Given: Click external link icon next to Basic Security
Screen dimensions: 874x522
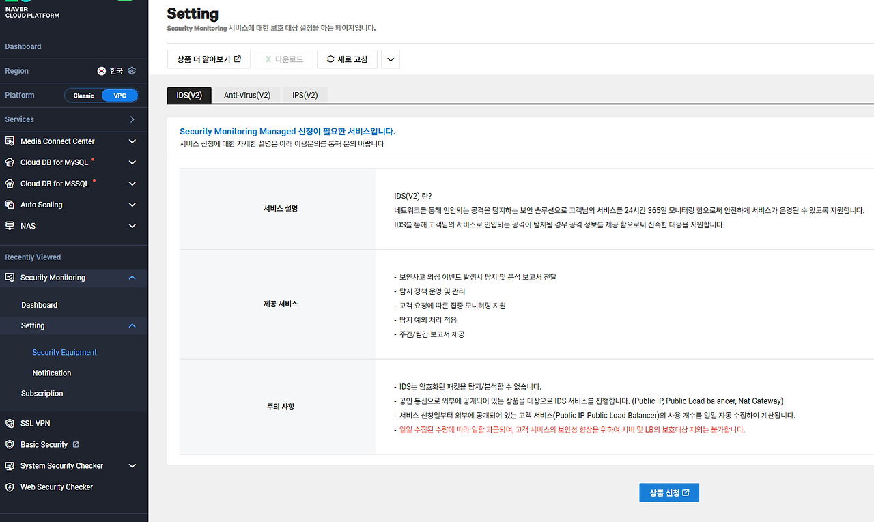Looking at the screenshot, I should click(76, 445).
